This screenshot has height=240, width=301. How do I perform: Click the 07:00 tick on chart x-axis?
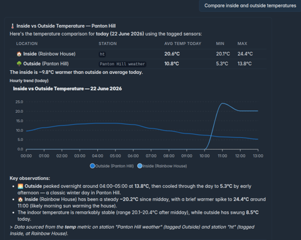151,156
